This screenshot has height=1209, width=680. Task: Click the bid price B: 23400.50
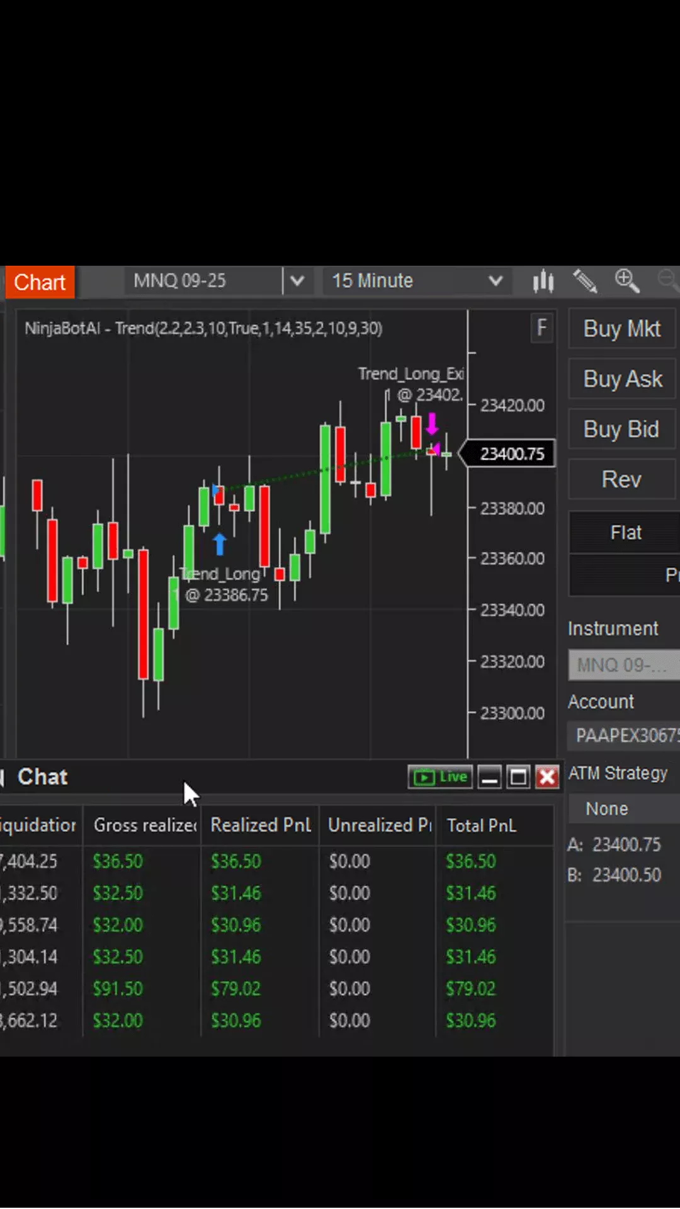(615, 875)
